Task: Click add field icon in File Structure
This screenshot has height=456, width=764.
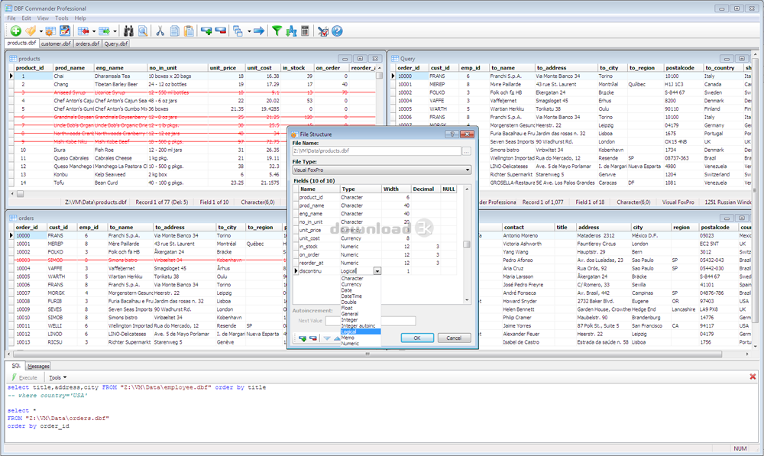Action: tap(303, 338)
